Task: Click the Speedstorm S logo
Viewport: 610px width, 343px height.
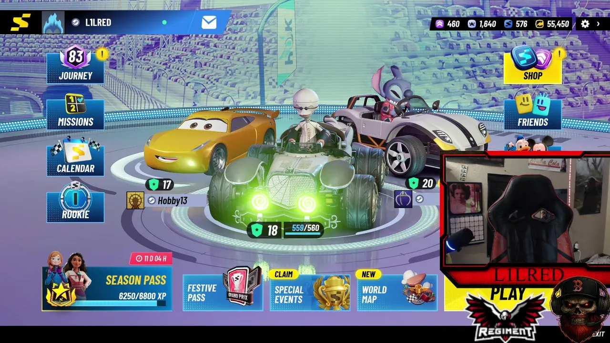Action: coord(20,22)
